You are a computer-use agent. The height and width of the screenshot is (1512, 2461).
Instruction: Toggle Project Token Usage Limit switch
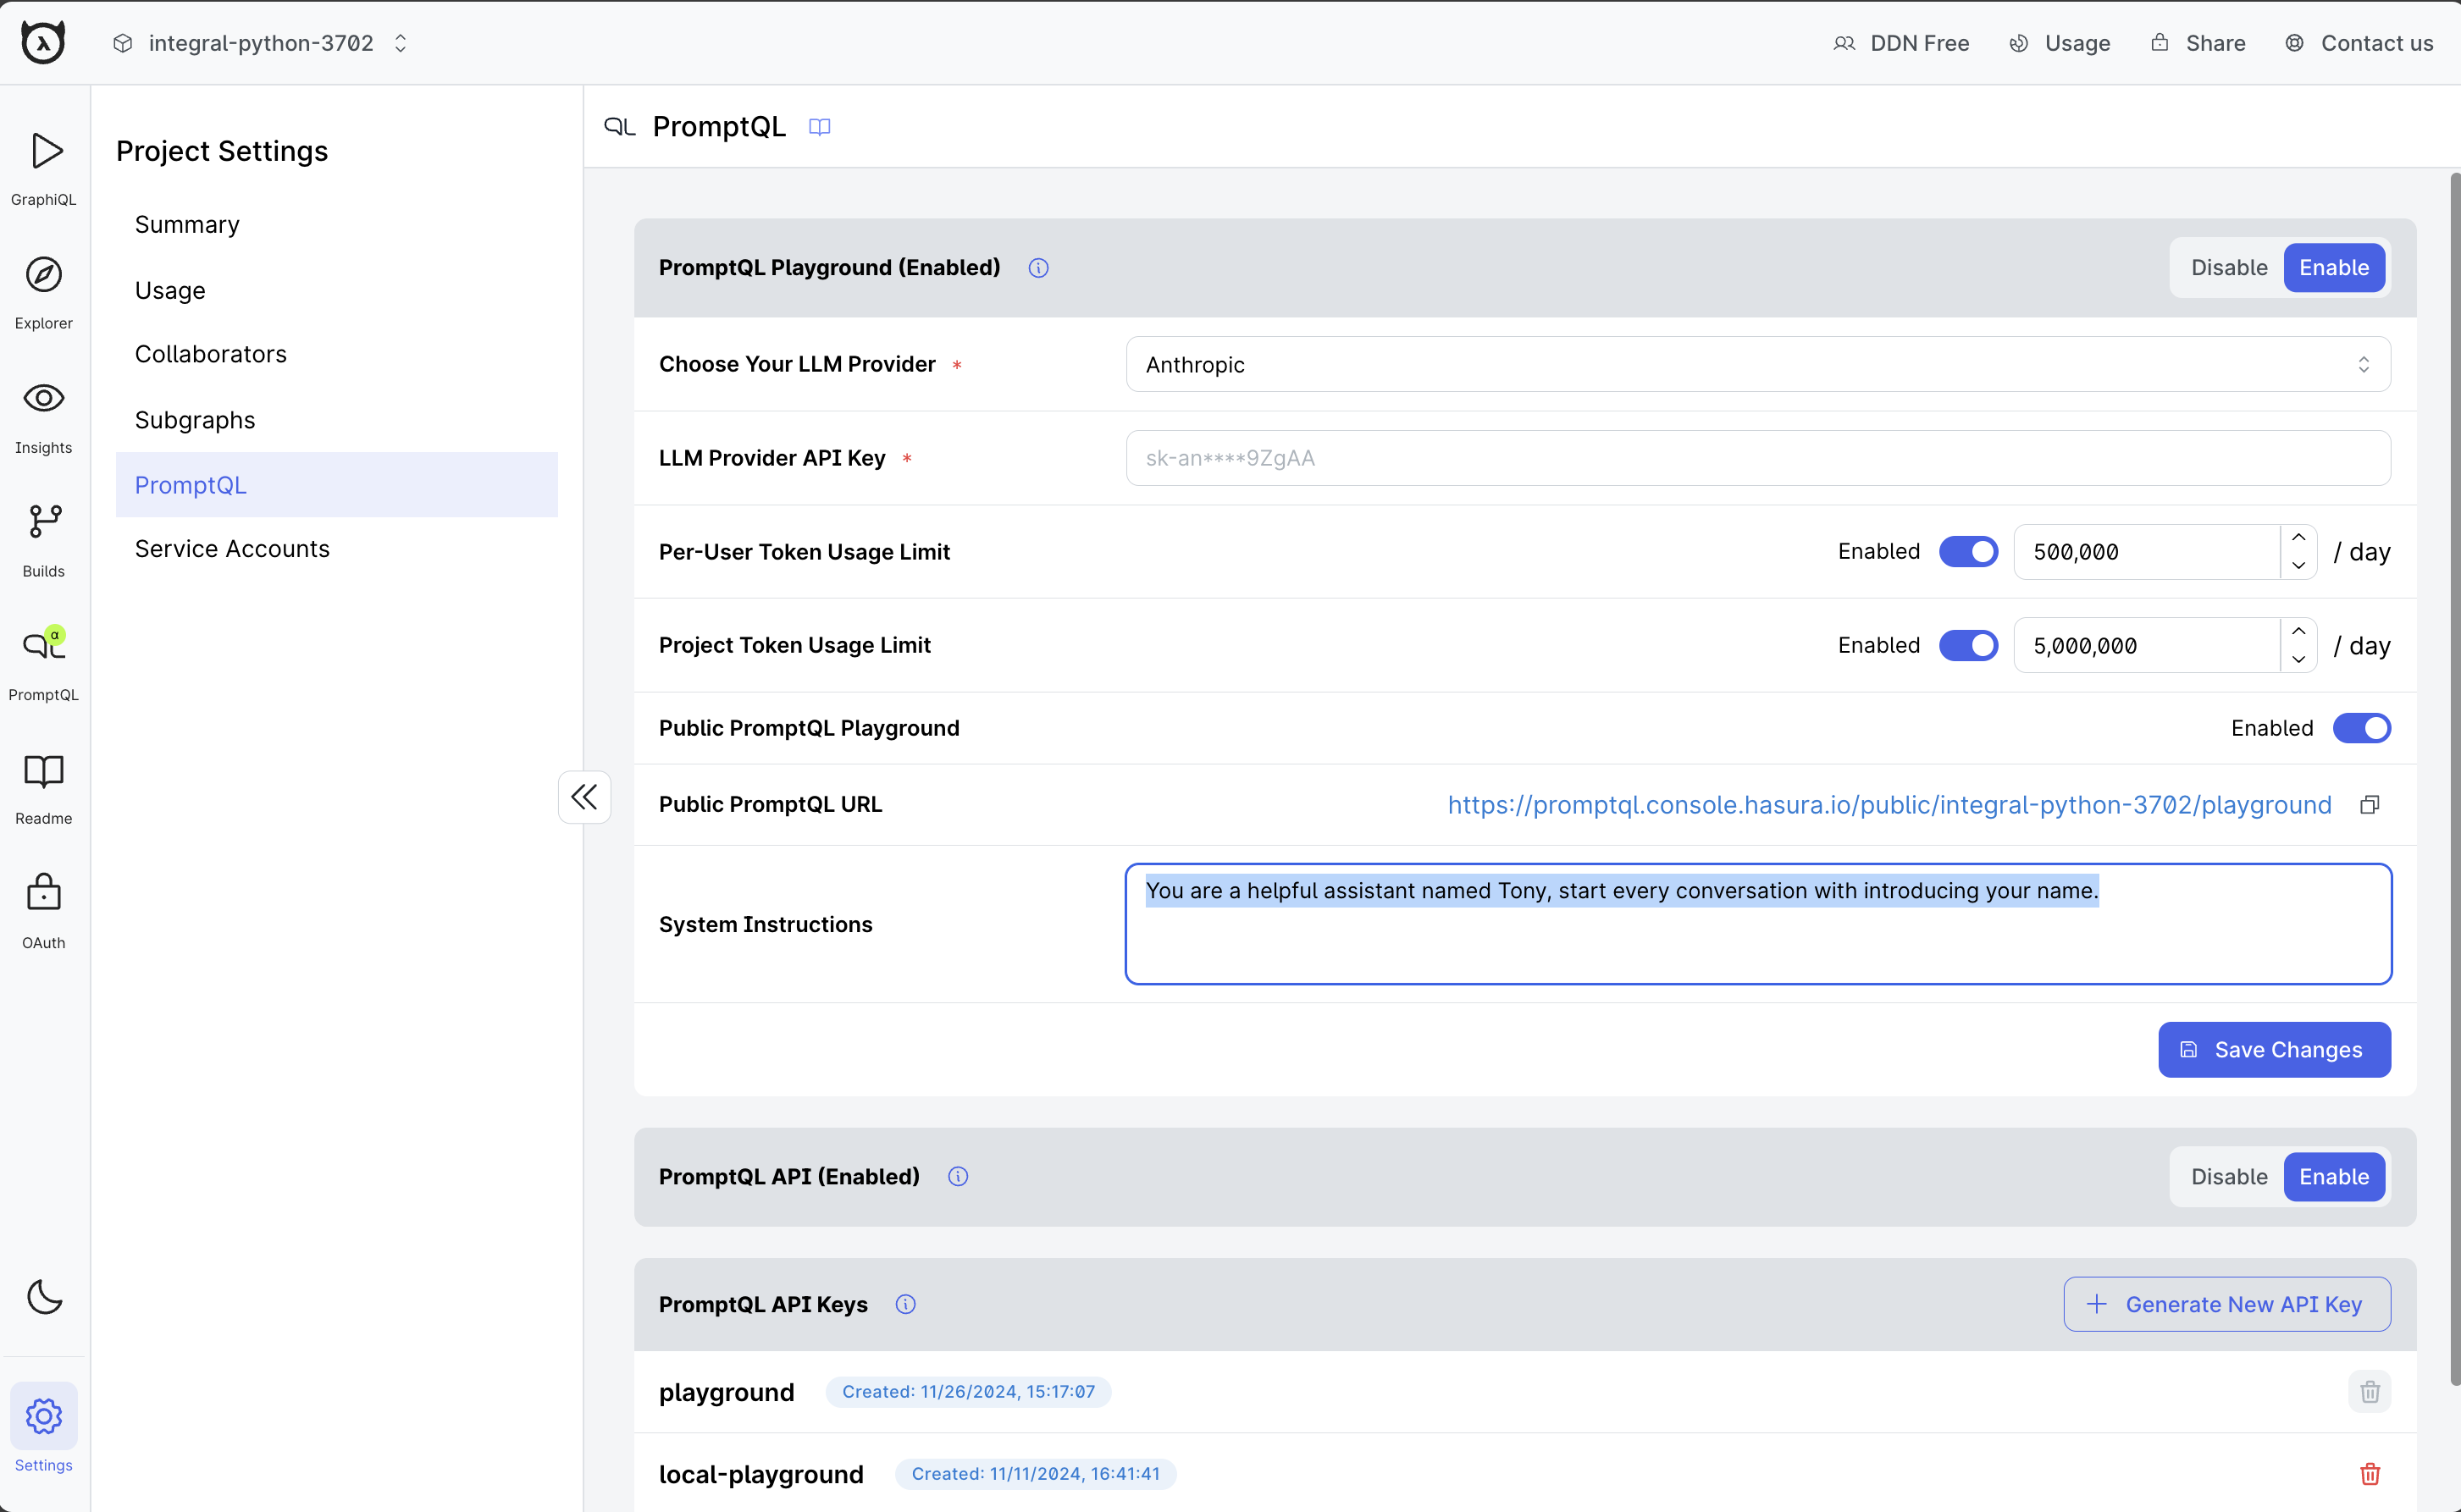[x=1968, y=645]
